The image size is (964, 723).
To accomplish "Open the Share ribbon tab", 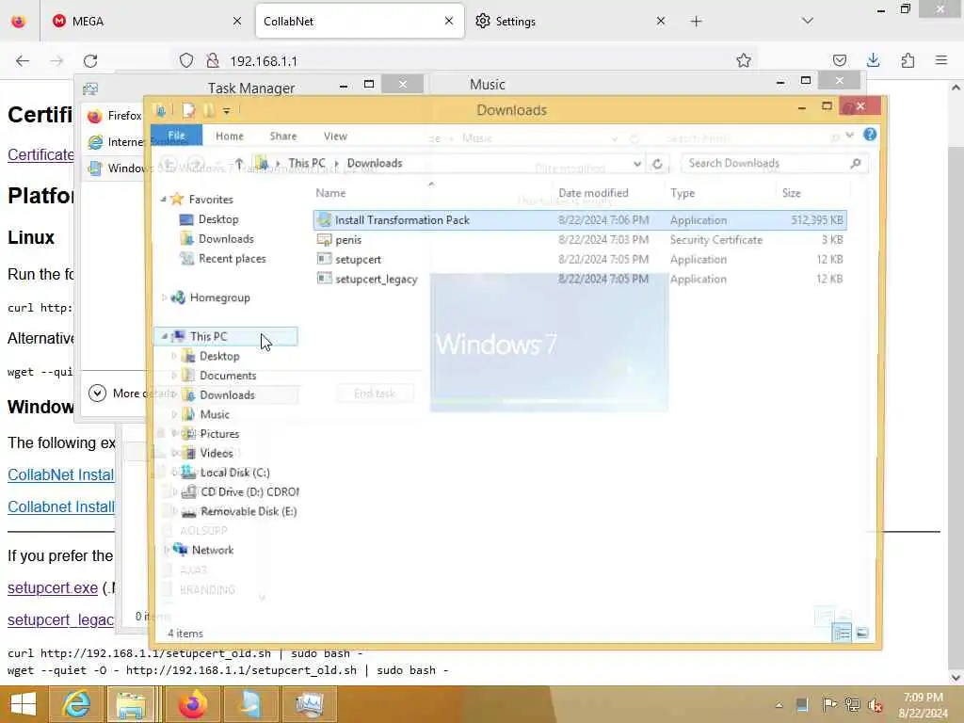I will tap(282, 136).
